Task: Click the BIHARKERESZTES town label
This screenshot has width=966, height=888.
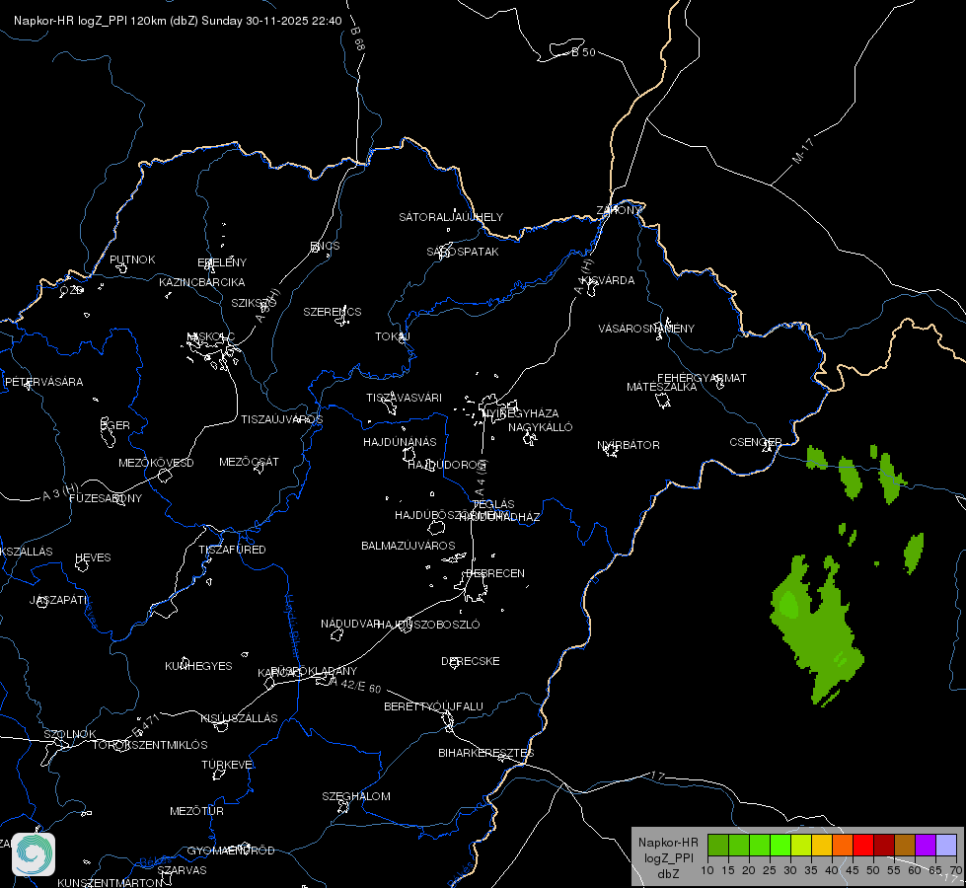Action: click(x=486, y=753)
